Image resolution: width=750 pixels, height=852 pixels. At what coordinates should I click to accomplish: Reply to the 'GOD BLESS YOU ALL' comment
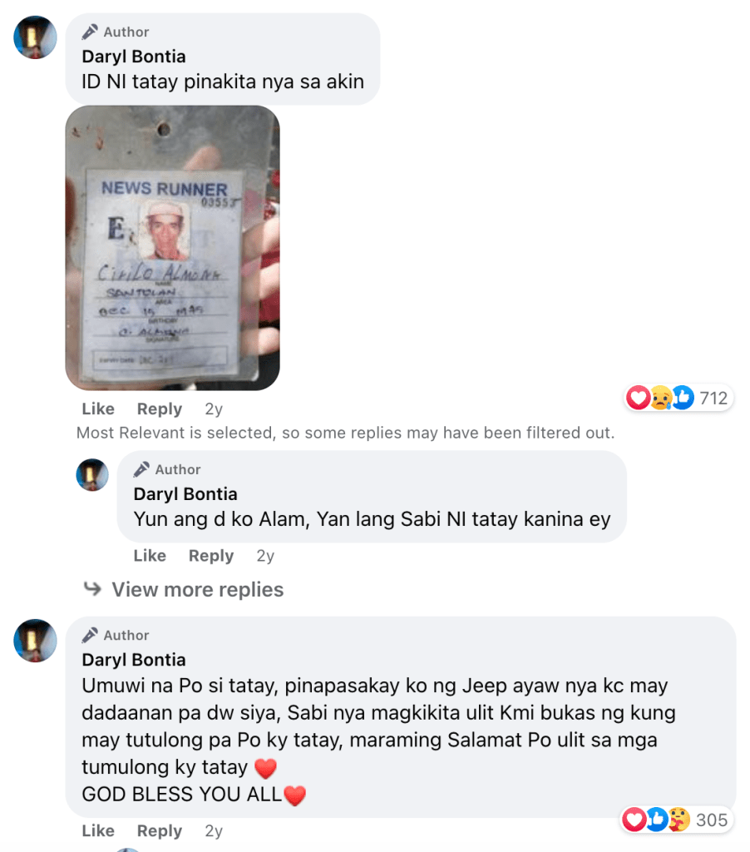160,831
